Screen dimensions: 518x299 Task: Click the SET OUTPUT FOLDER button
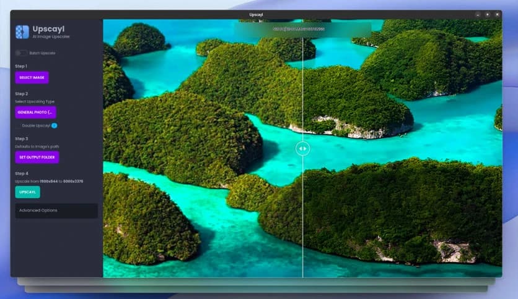pyautogui.click(x=37, y=157)
